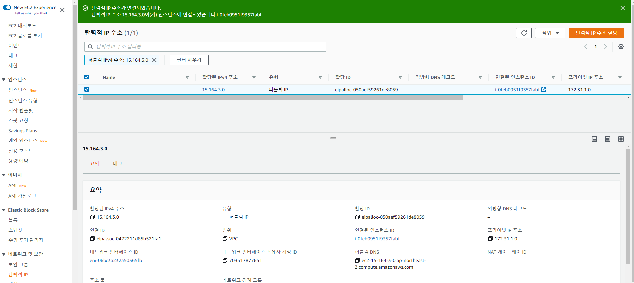
Task: Close the New EC2 Experience notice
Action: (x=62, y=10)
